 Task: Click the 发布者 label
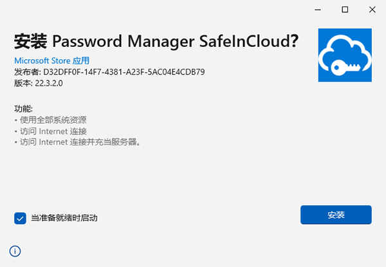coord(26,72)
